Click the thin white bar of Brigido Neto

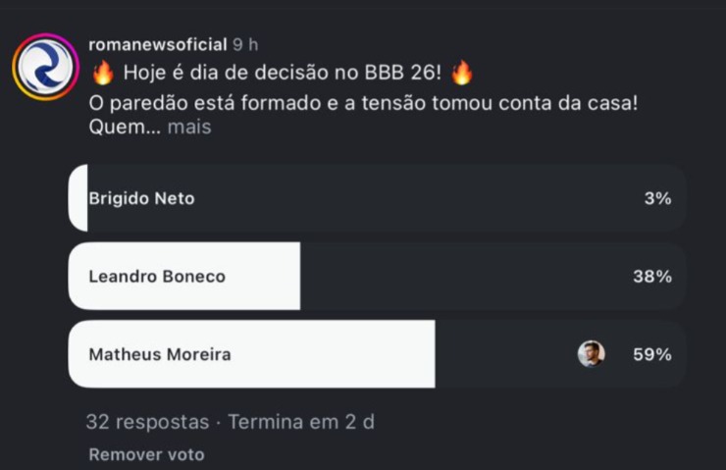coord(78,198)
